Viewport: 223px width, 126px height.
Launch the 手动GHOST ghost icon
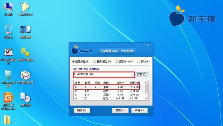tap(25, 9)
